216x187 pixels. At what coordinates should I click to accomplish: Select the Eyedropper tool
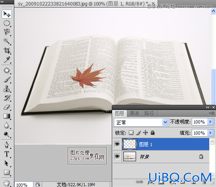tap(7, 60)
